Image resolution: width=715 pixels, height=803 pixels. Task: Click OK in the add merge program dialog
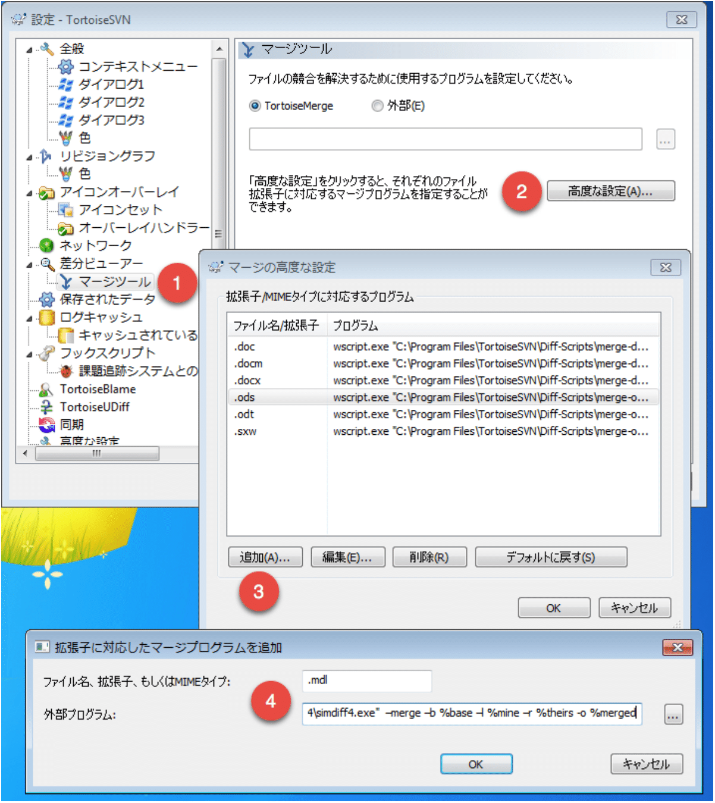pos(476,764)
